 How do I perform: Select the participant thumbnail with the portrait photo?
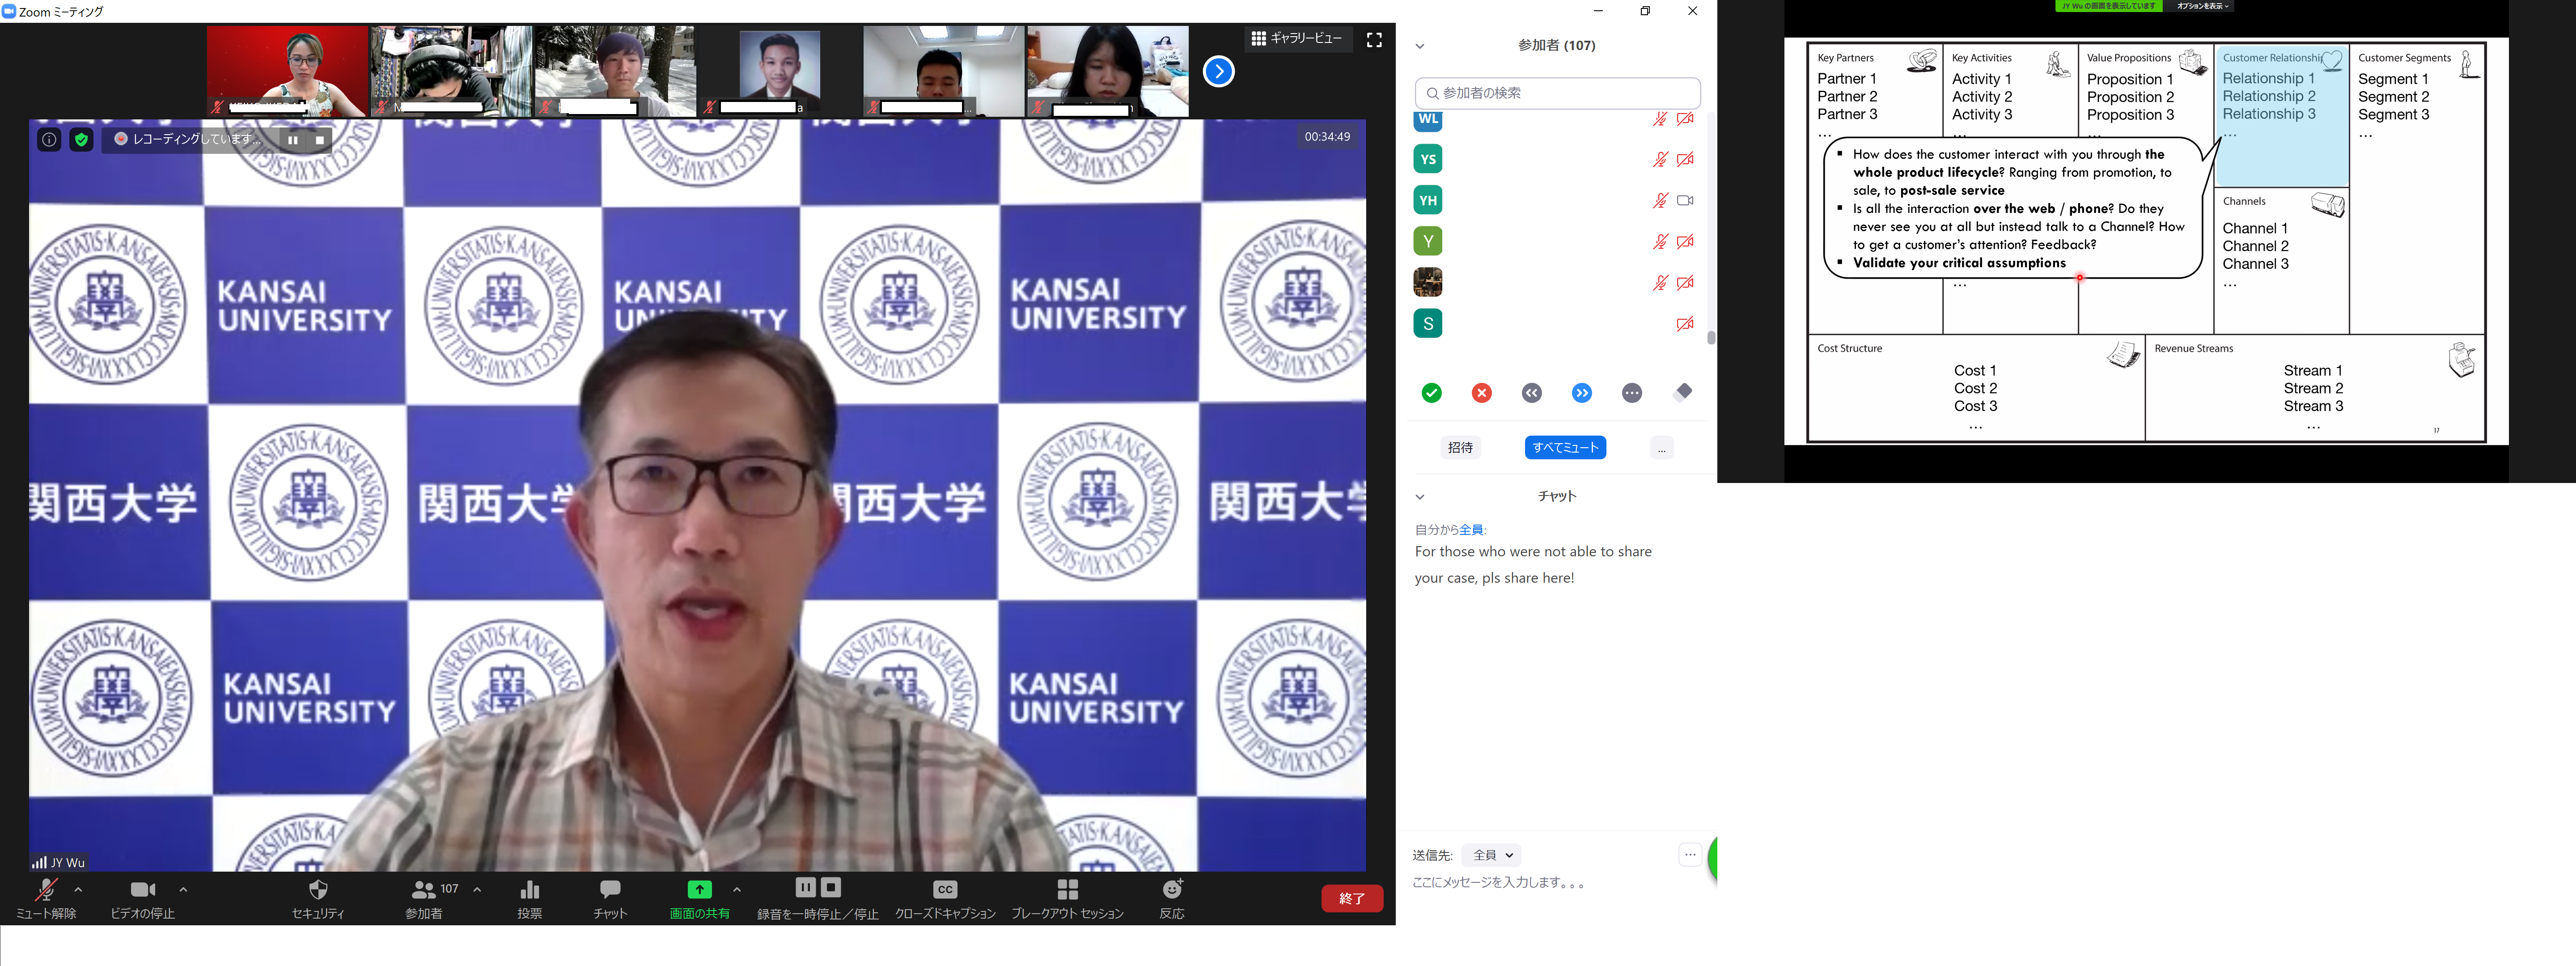[x=779, y=71]
